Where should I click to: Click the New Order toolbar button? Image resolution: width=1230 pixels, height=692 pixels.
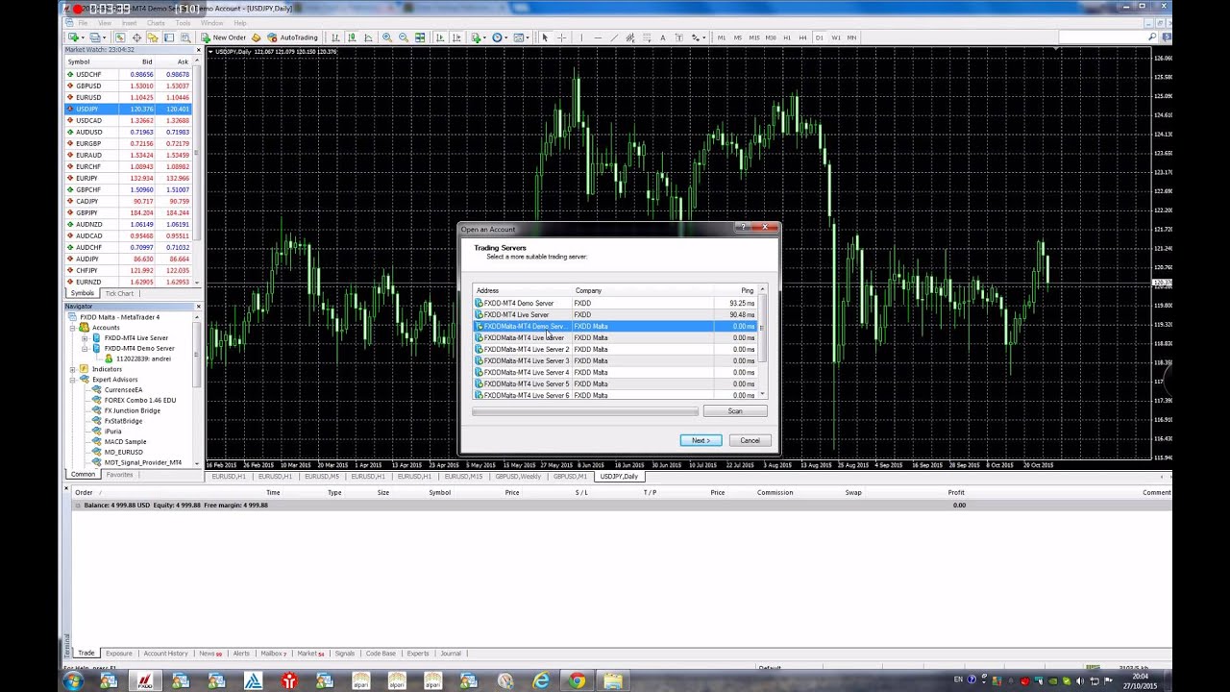click(224, 37)
